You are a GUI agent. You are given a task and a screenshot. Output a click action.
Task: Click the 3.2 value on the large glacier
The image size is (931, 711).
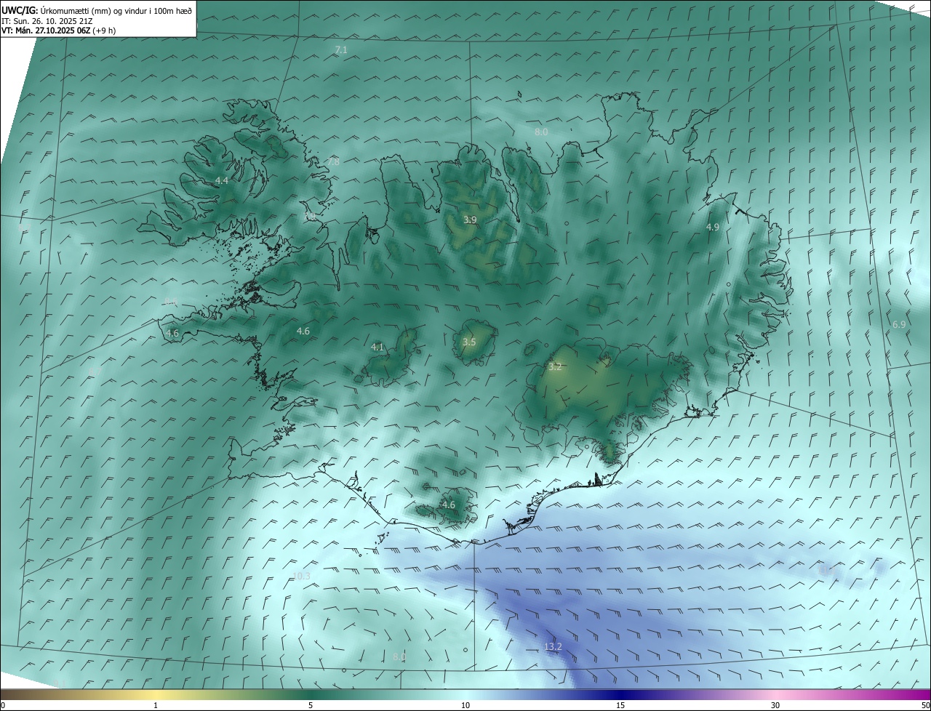coord(555,367)
